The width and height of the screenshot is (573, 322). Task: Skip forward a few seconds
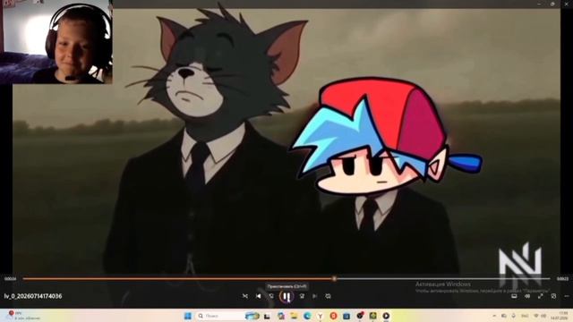tap(302, 296)
